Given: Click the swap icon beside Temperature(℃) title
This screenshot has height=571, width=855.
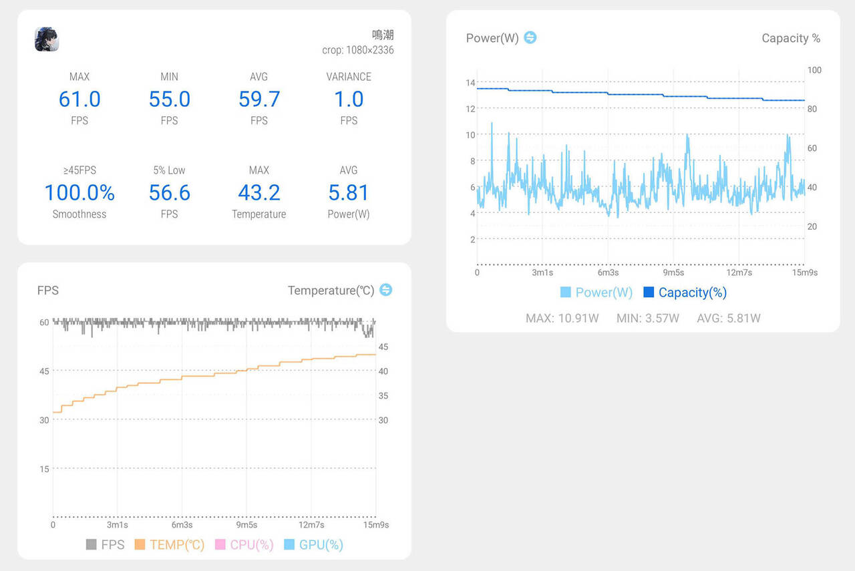Looking at the screenshot, I should coord(385,290).
